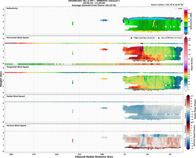Click the Horizontal Wind Speed panel title
The image size is (196, 158).
pyautogui.click(x=18, y=38)
